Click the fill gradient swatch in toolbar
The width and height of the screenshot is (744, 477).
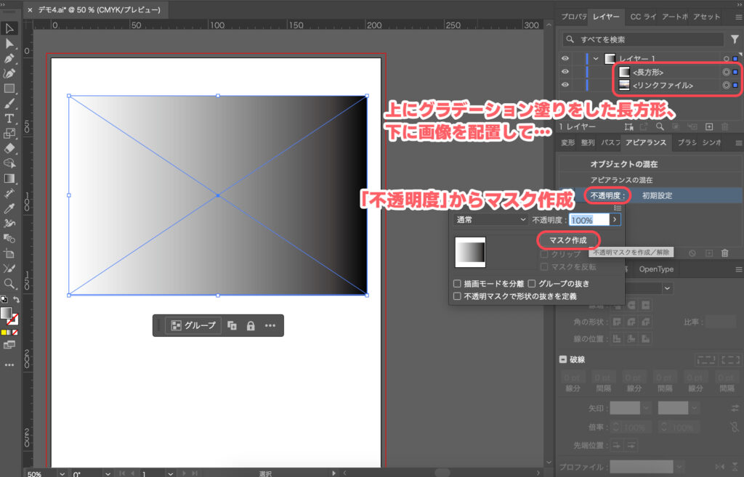coord(6,312)
